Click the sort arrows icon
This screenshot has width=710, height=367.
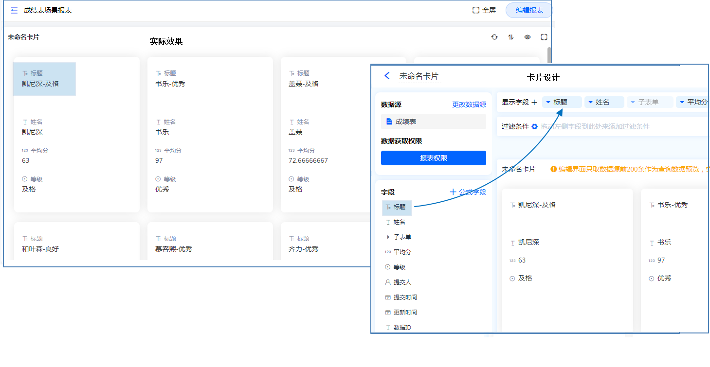pos(511,37)
